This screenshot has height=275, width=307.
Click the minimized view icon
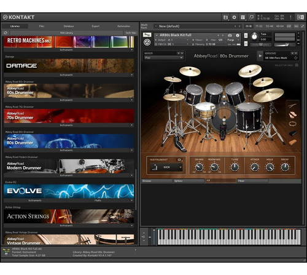pos(251,17)
